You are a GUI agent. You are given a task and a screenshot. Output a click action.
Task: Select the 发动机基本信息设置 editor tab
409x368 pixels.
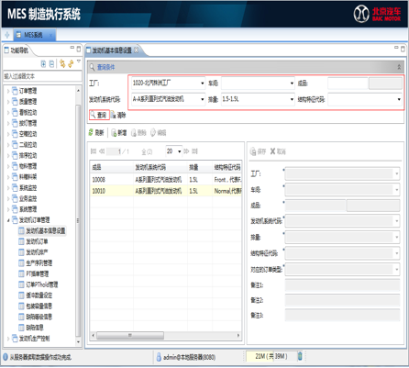click(113, 50)
